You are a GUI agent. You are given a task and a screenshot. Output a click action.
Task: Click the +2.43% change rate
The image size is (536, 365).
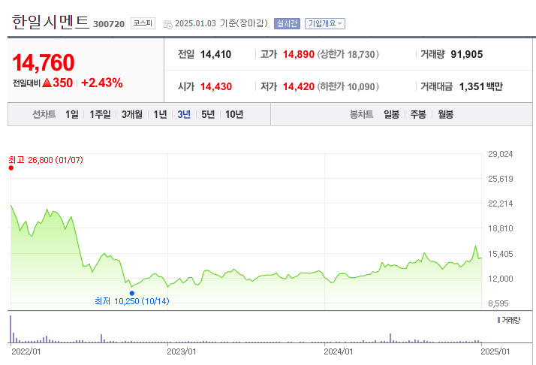[x=102, y=83]
